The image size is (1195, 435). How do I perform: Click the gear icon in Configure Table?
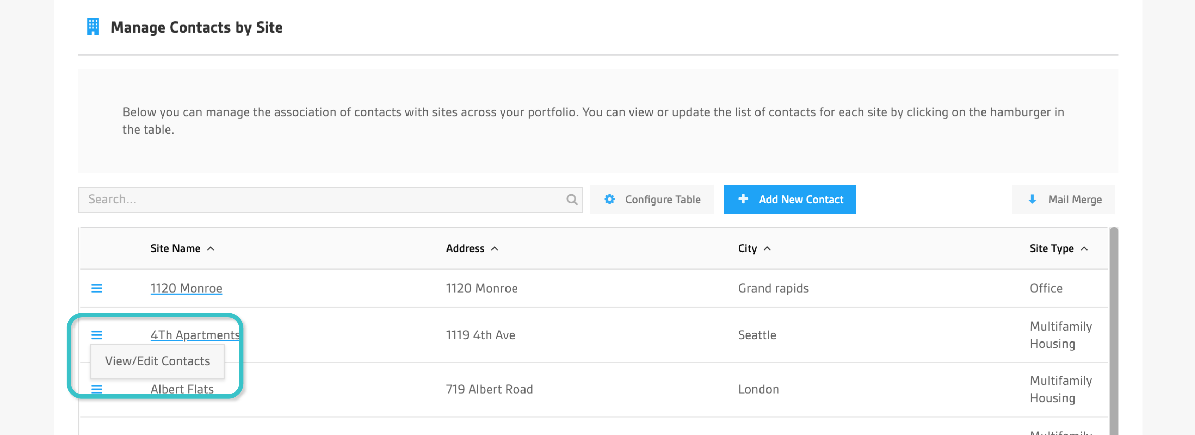609,199
